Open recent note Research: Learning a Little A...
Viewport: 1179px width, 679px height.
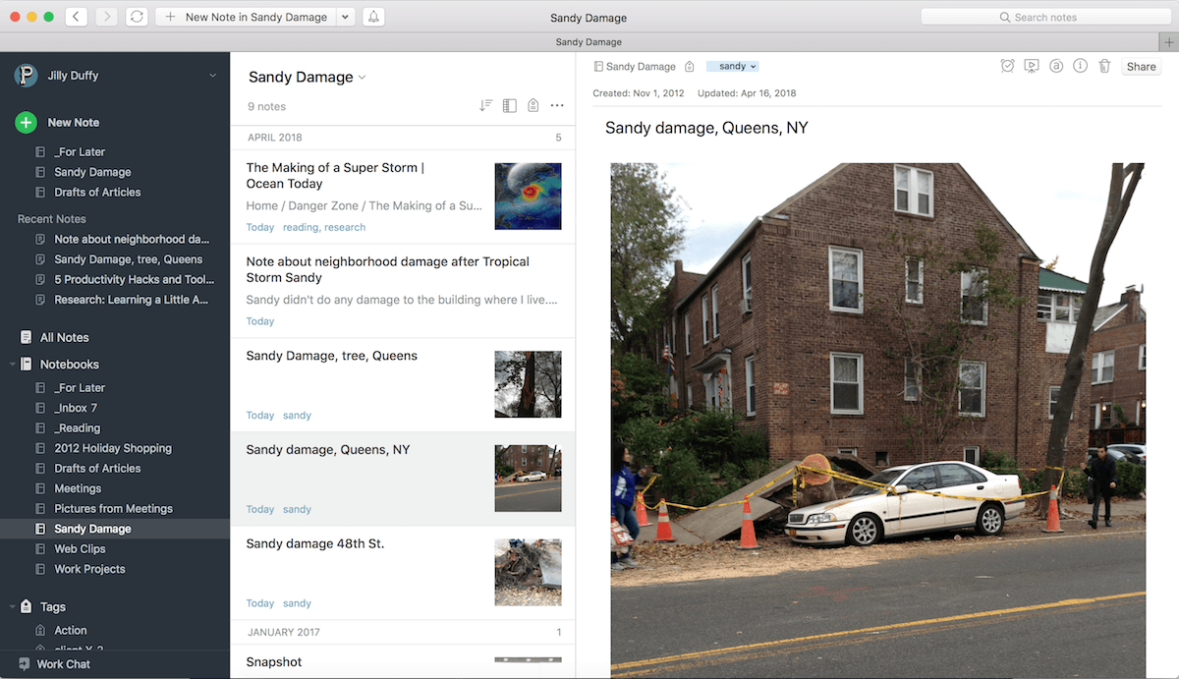coord(132,300)
